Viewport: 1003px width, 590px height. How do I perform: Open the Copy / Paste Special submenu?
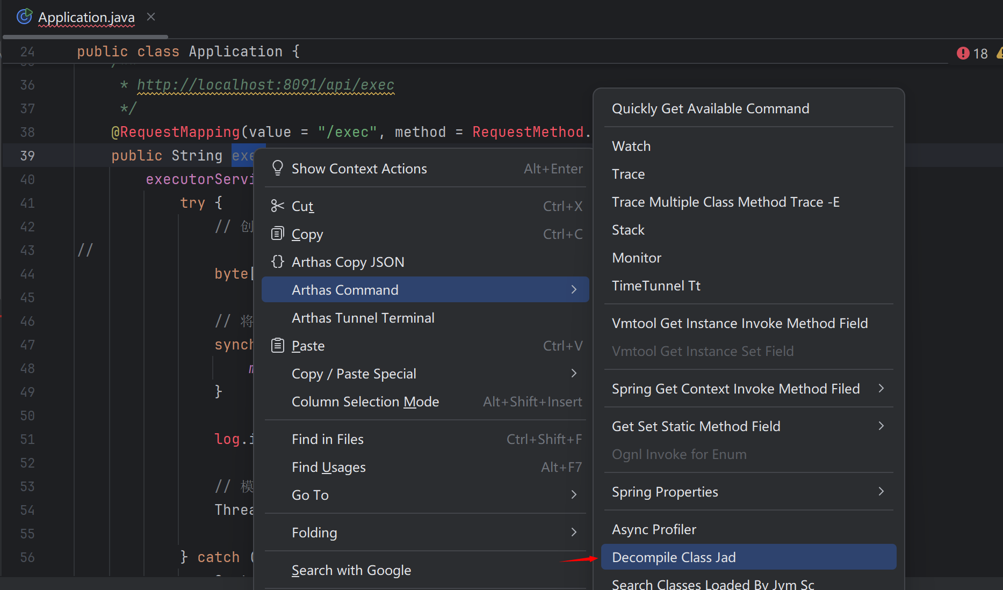[x=574, y=374]
